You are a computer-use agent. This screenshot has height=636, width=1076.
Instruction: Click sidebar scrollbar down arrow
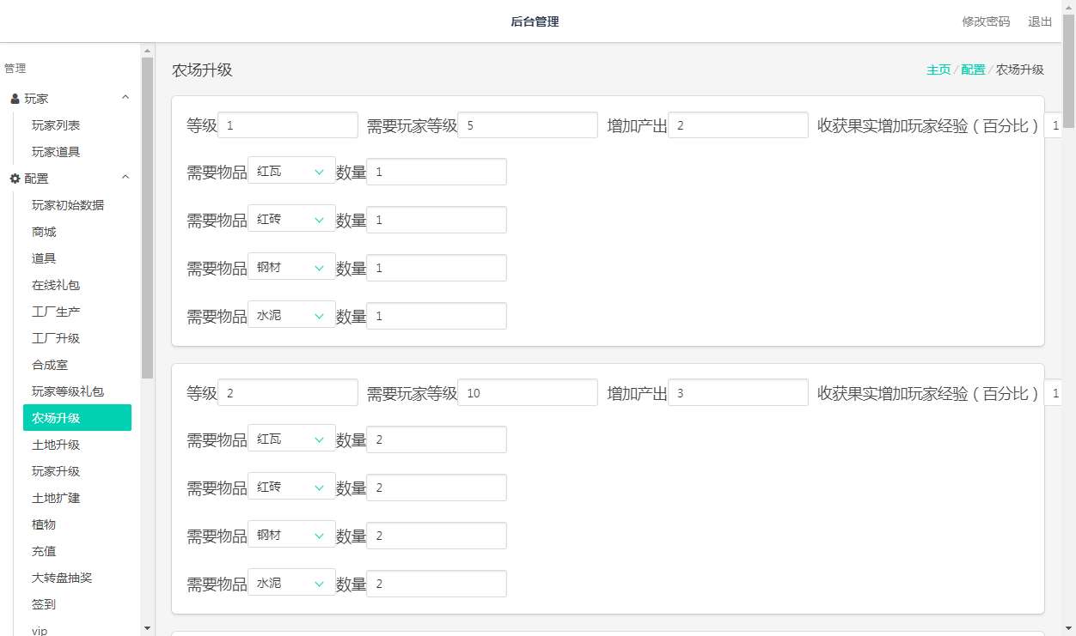[x=147, y=628]
